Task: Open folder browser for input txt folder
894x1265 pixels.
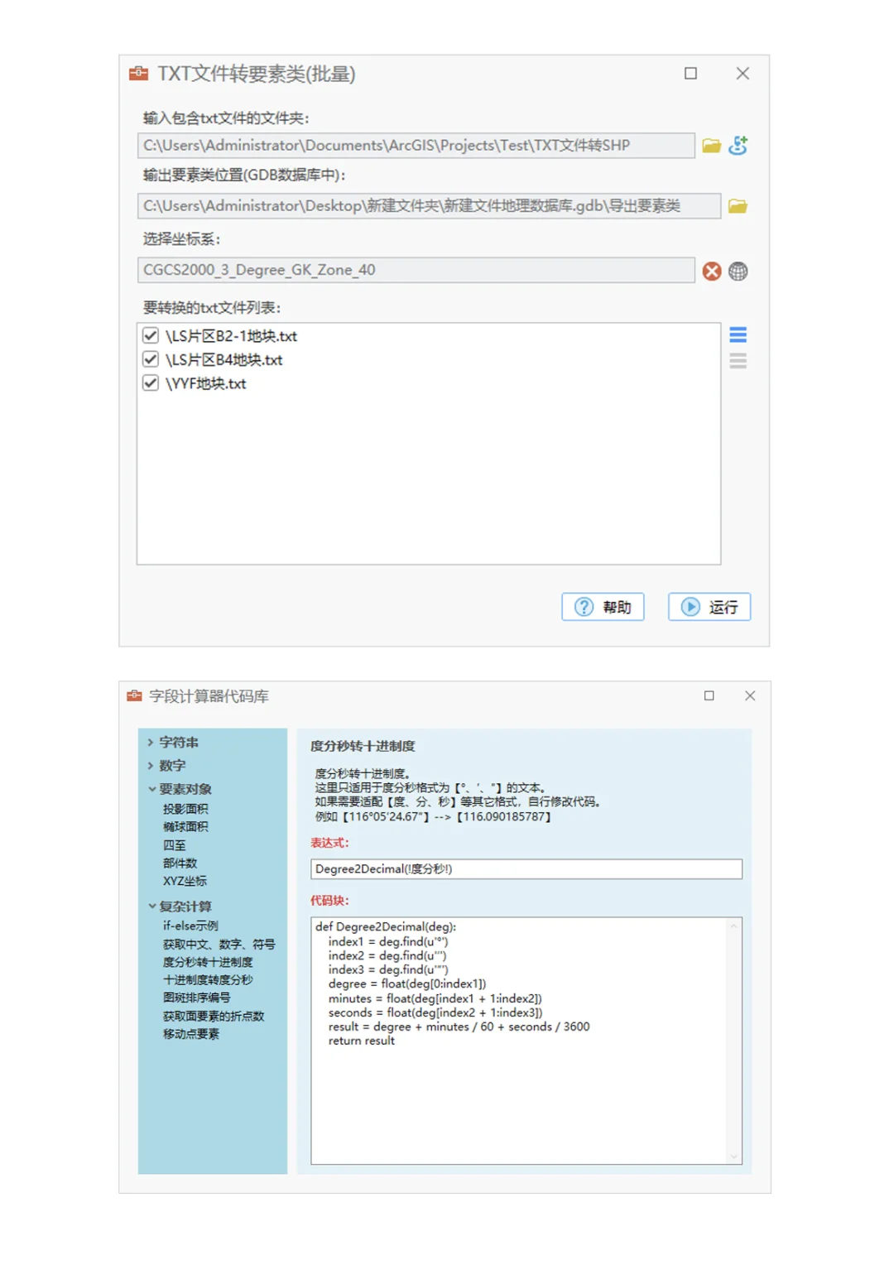Action: 712,145
